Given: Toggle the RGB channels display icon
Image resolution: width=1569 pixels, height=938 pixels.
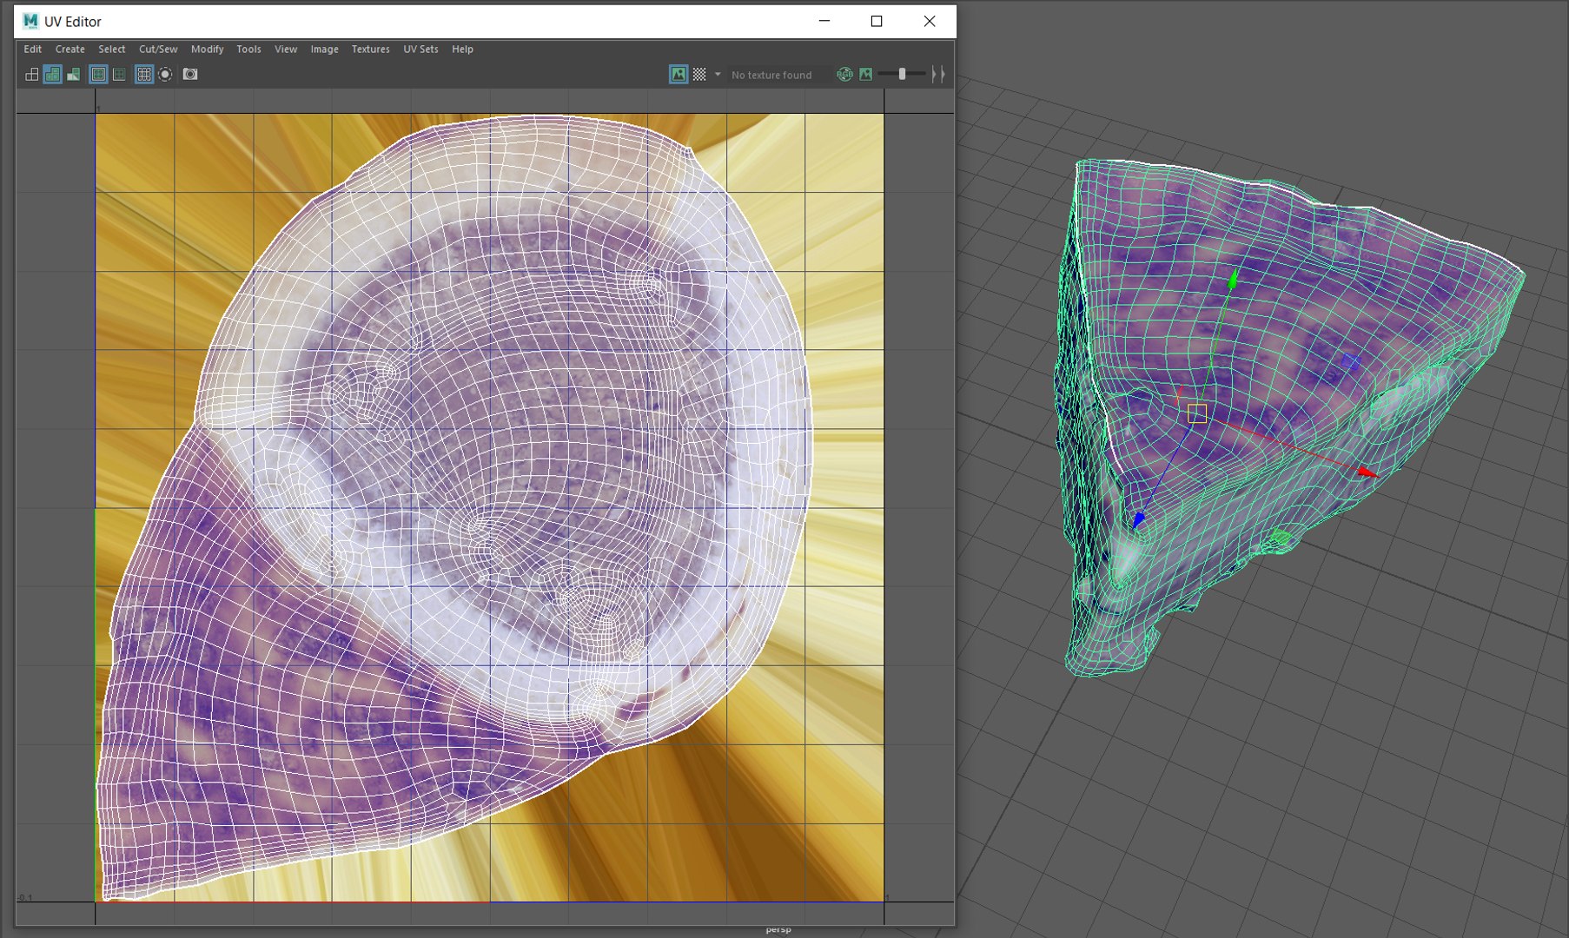Looking at the screenshot, I should coord(844,75).
